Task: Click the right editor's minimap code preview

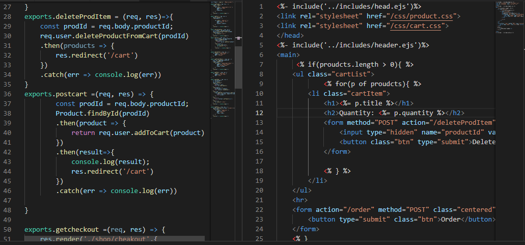Action: coord(509,17)
